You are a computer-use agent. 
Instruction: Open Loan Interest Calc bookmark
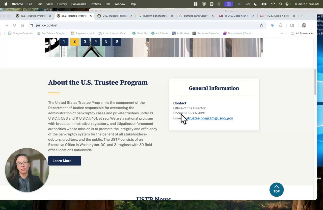[113, 33]
